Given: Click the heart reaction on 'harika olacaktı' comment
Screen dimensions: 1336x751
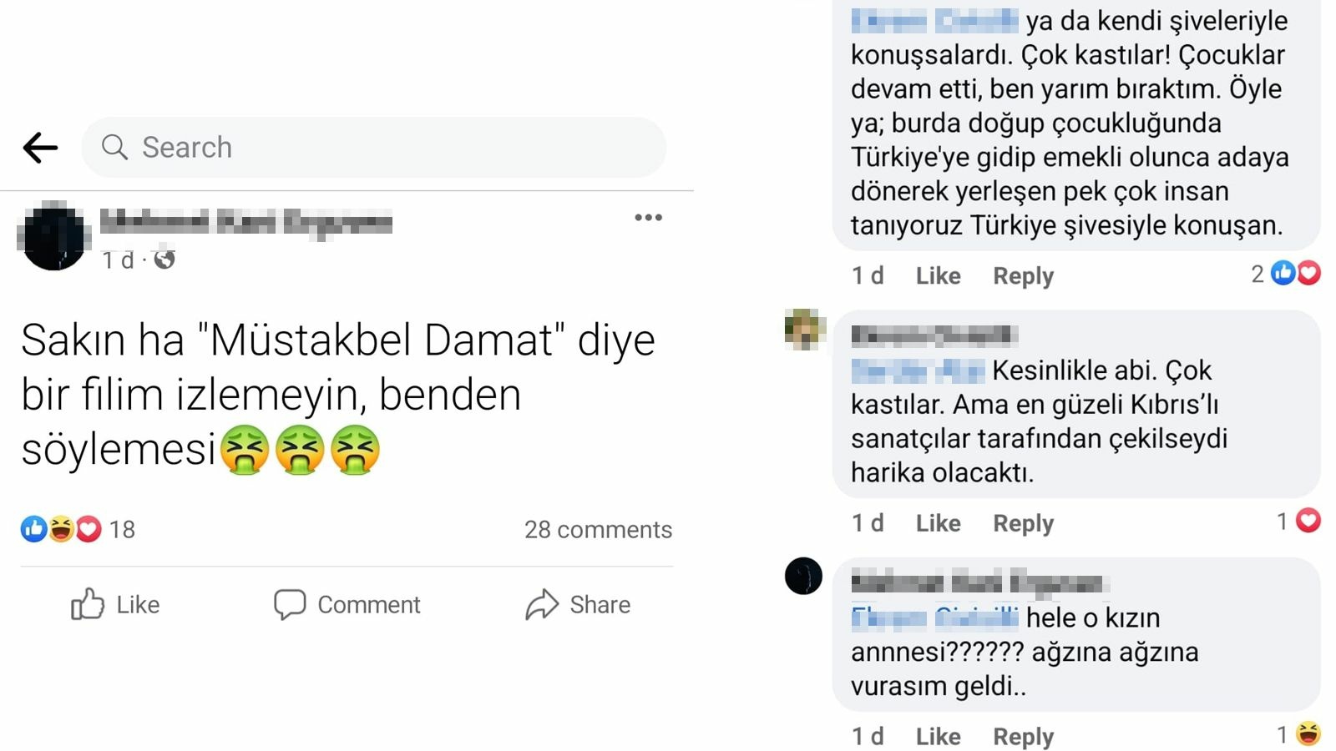Looking at the screenshot, I should point(1308,521).
